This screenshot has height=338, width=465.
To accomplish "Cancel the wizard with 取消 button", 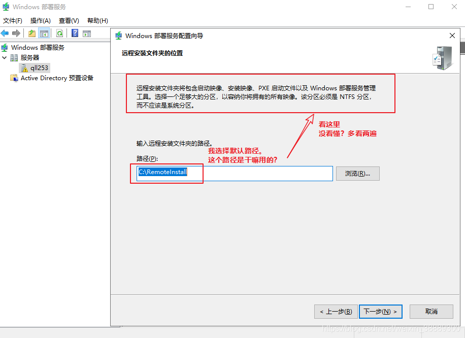I will click(431, 312).
